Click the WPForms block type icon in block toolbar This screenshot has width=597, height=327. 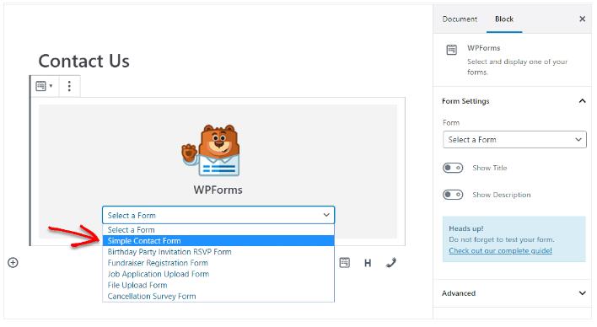coord(41,86)
